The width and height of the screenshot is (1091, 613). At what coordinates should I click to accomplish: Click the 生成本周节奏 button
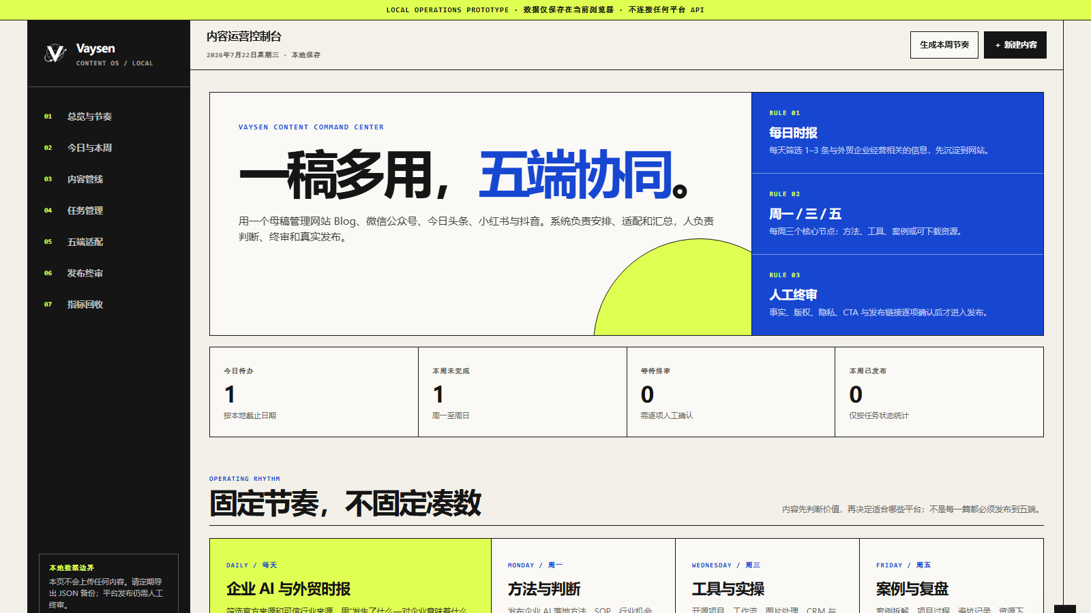click(944, 45)
